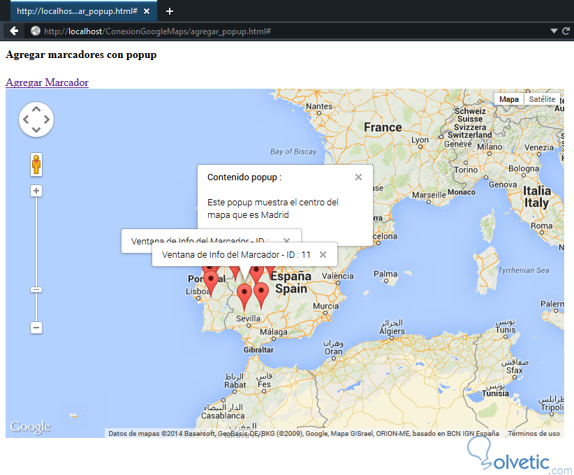Pick up the Street View pegman
Image resolution: width=574 pixels, height=475 pixels.
(36, 164)
